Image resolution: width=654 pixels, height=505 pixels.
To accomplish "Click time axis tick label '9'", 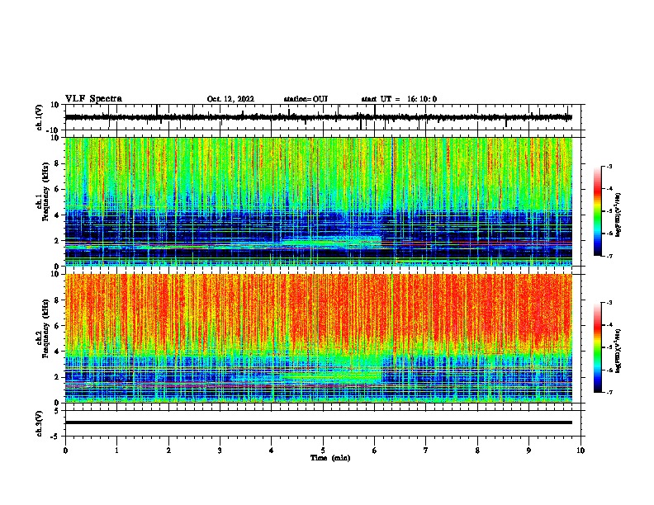I will coord(528,451).
